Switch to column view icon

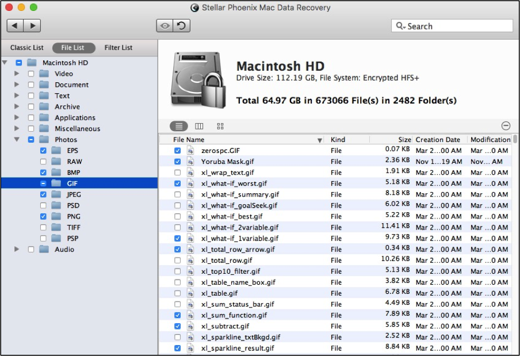pyautogui.click(x=199, y=126)
